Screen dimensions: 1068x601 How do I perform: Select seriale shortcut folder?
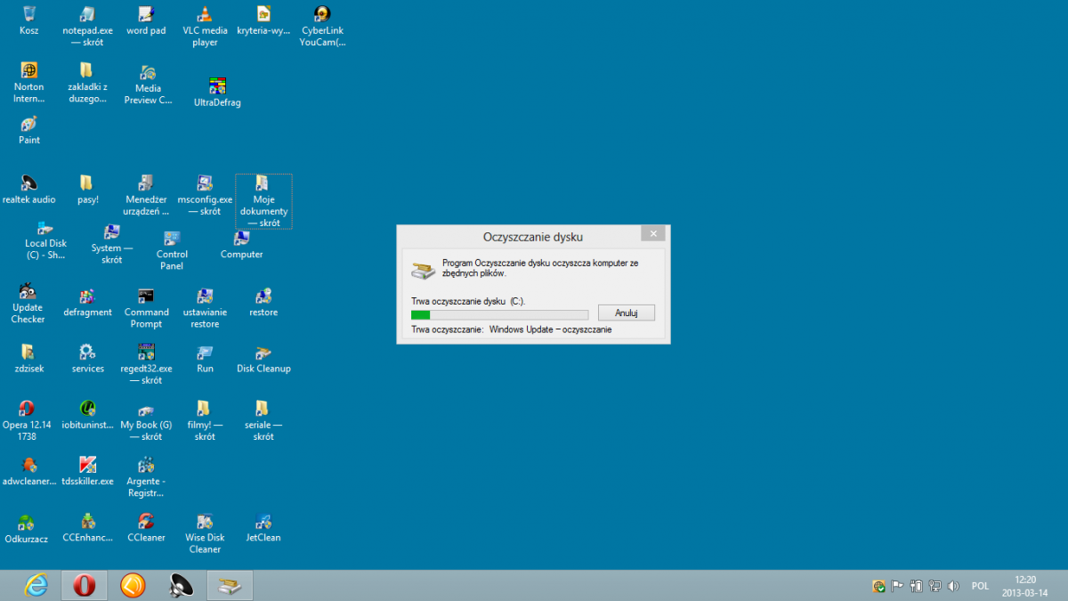tap(263, 409)
